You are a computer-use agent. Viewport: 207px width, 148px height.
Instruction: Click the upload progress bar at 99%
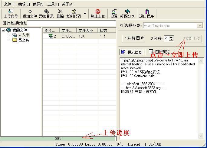58,139
